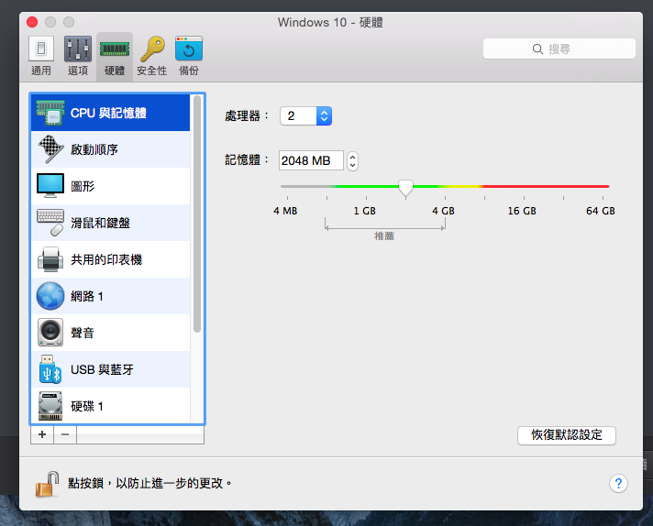This screenshot has width=653, height=526.
Task: Click the 2048 MB memory field
Action: (311, 160)
